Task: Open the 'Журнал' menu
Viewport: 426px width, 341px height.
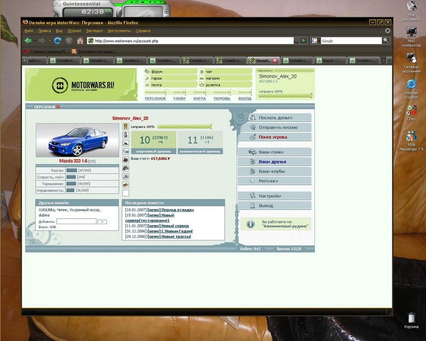Action: 75,31
